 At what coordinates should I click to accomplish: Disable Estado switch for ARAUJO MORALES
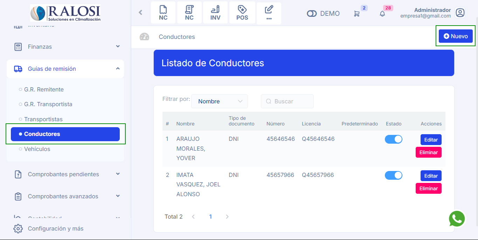coord(393,139)
